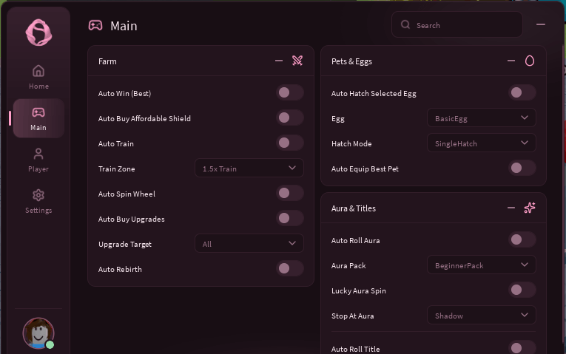Toggle Auto Roll Title switch

coord(522,348)
